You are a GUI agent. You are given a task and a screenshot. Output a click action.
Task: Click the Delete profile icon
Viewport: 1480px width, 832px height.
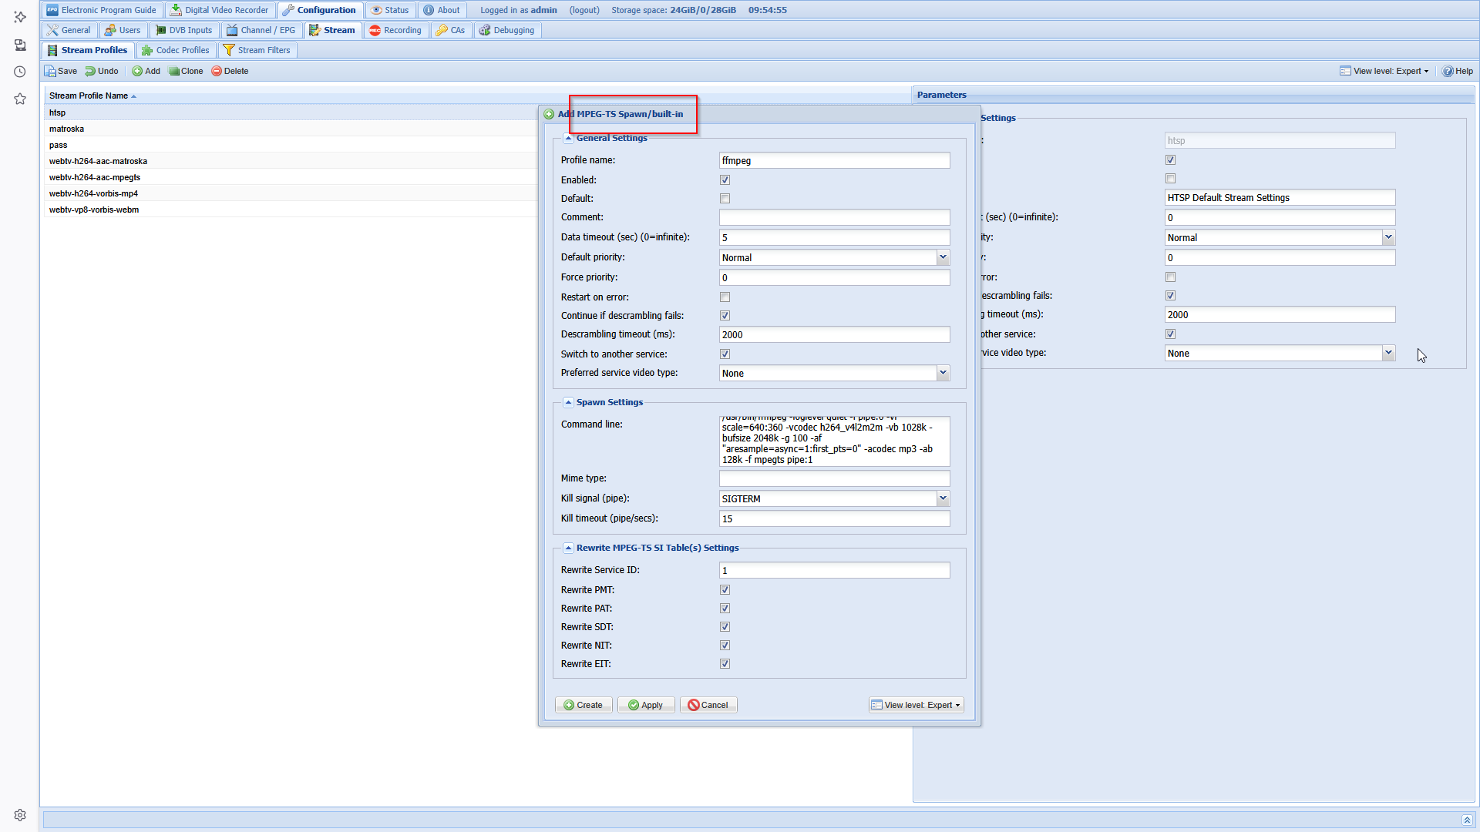(217, 71)
